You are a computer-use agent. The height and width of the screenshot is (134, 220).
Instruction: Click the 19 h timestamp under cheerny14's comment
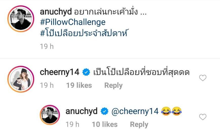click(47, 85)
